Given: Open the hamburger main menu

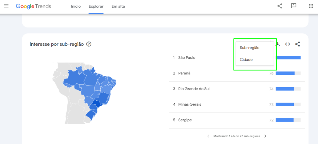Looking at the screenshot, I should 6,6.
